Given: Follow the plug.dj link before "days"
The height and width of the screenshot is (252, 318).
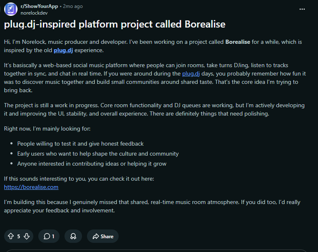Looking at the screenshot, I should [x=191, y=73].
